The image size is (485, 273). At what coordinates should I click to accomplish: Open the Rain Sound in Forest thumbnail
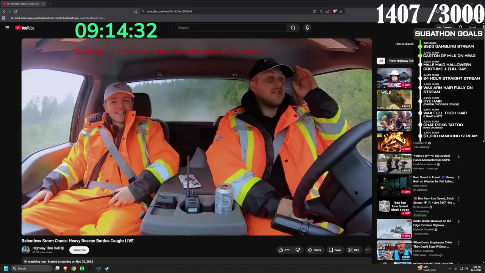tap(394, 185)
